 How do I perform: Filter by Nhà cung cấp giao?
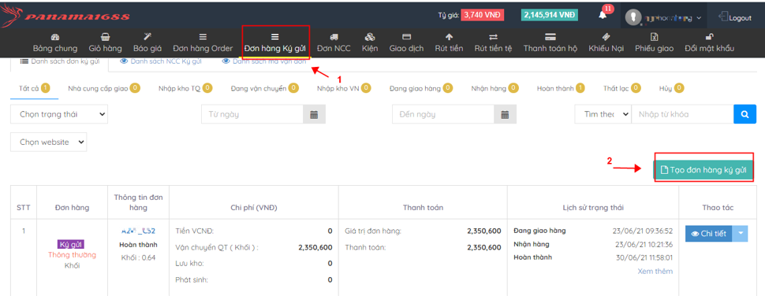coord(104,88)
